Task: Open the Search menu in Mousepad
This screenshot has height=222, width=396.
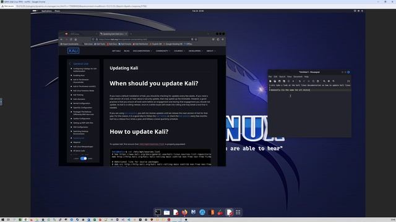Action: coord(282,76)
